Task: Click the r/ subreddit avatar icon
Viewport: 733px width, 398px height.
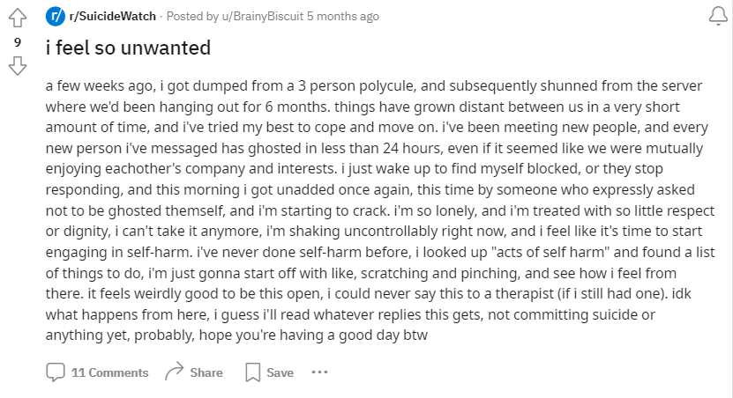Action: tap(56, 17)
